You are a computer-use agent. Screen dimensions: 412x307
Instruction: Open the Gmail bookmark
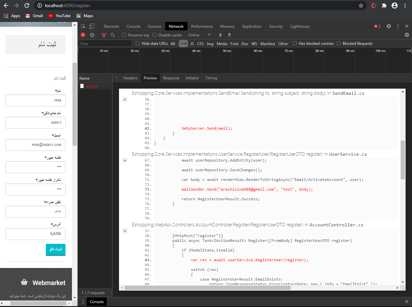coord(34,16)
